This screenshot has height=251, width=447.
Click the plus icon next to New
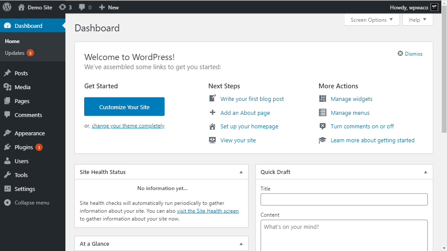102,7
